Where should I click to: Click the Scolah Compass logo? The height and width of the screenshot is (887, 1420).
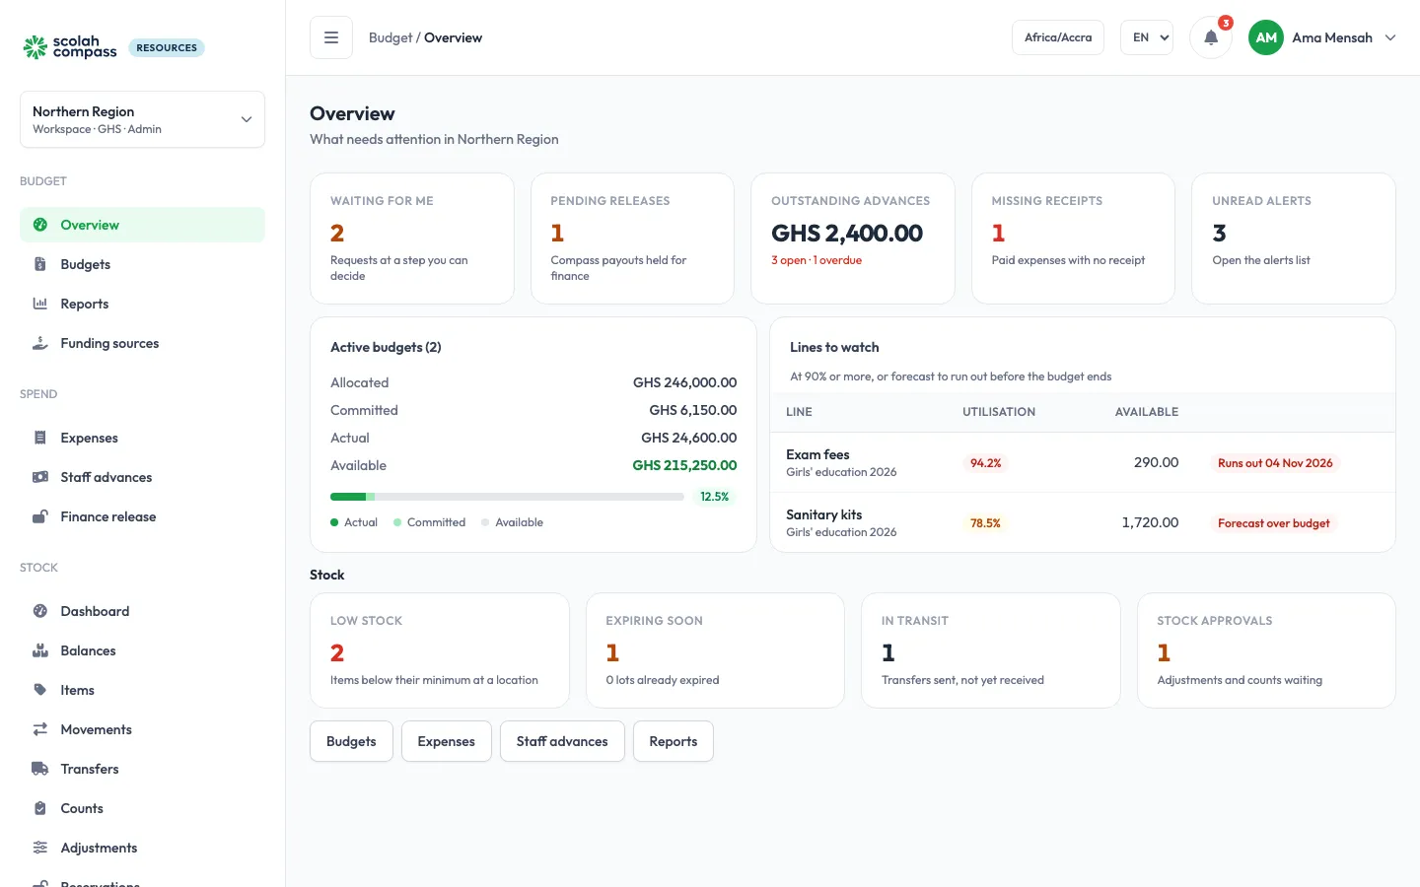click(70, 47)
